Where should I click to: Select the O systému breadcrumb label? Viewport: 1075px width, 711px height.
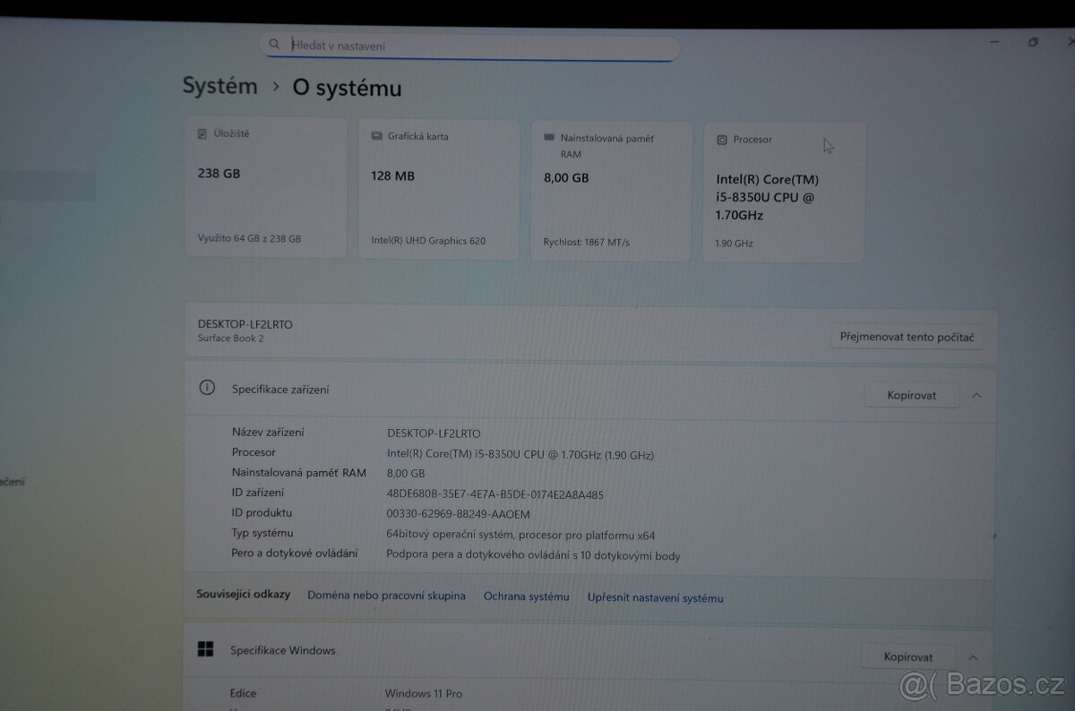click(347, 88)
